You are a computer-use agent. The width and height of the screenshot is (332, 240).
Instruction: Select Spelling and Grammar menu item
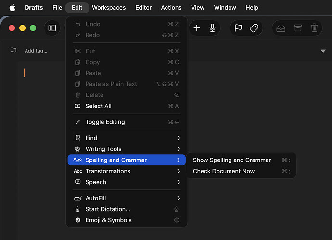(127, 160)
